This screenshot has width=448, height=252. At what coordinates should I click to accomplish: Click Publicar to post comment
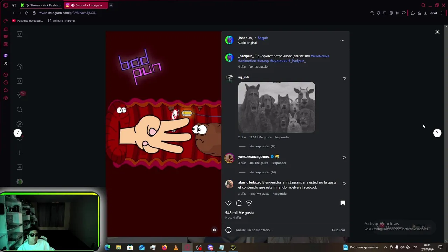338,230
